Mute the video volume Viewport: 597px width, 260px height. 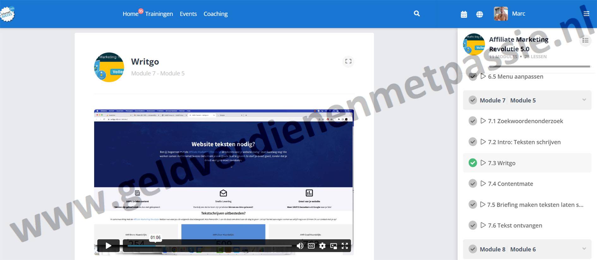point(300,246)
